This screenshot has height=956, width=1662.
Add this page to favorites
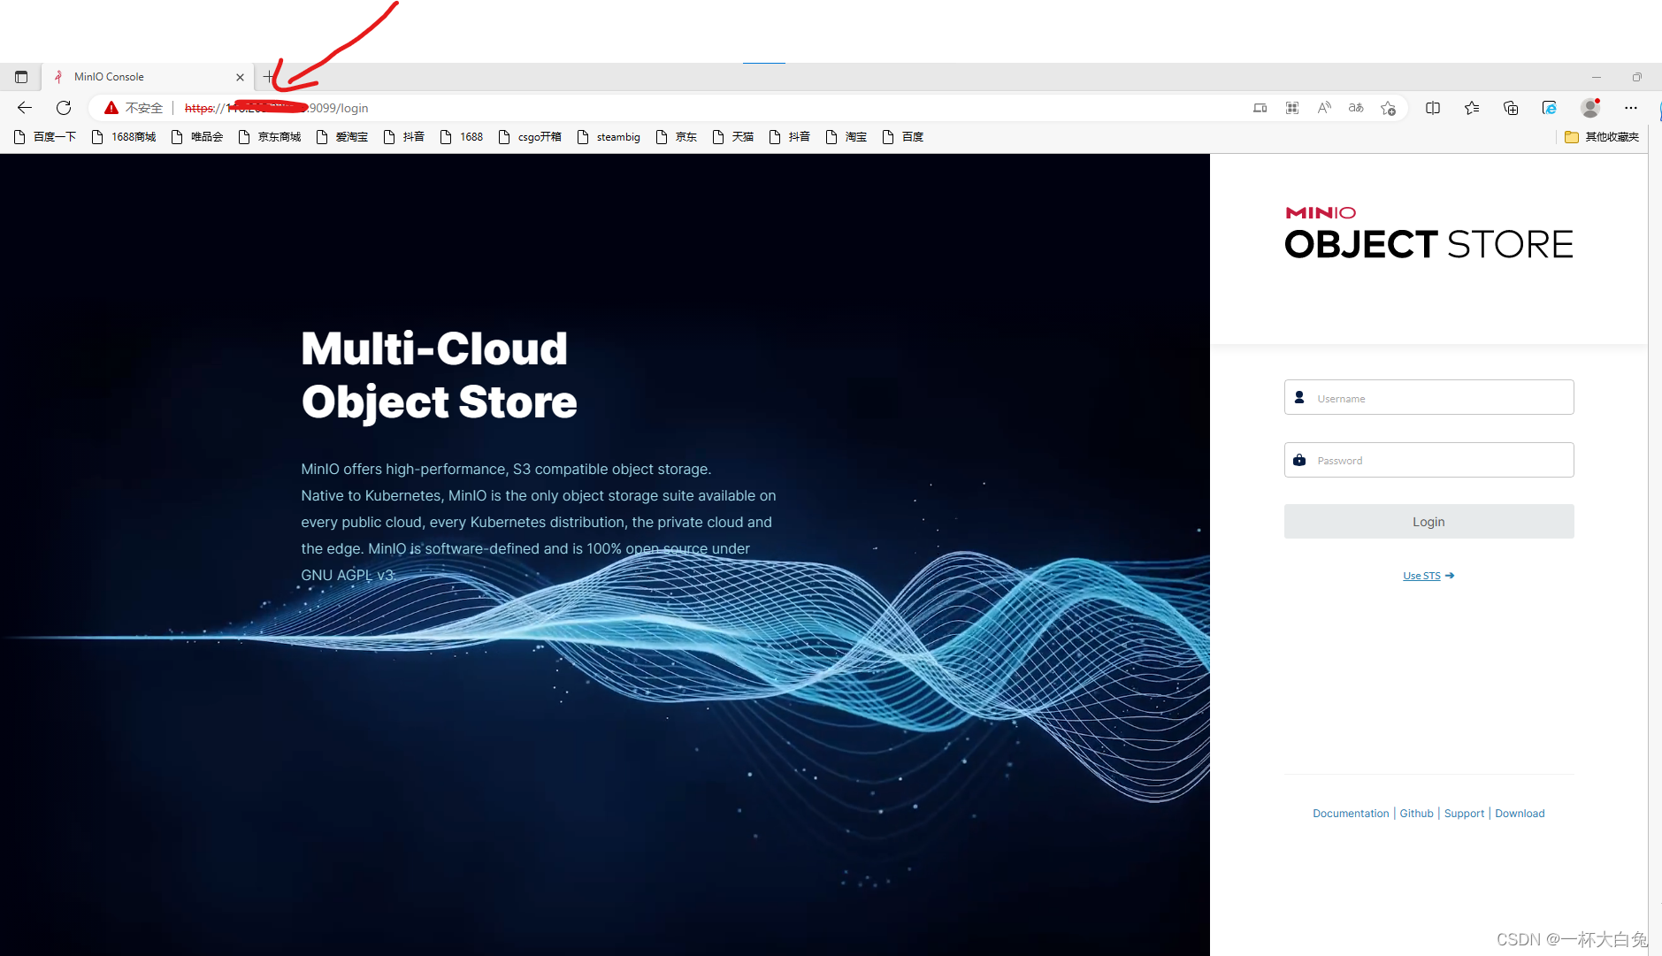1389,108
